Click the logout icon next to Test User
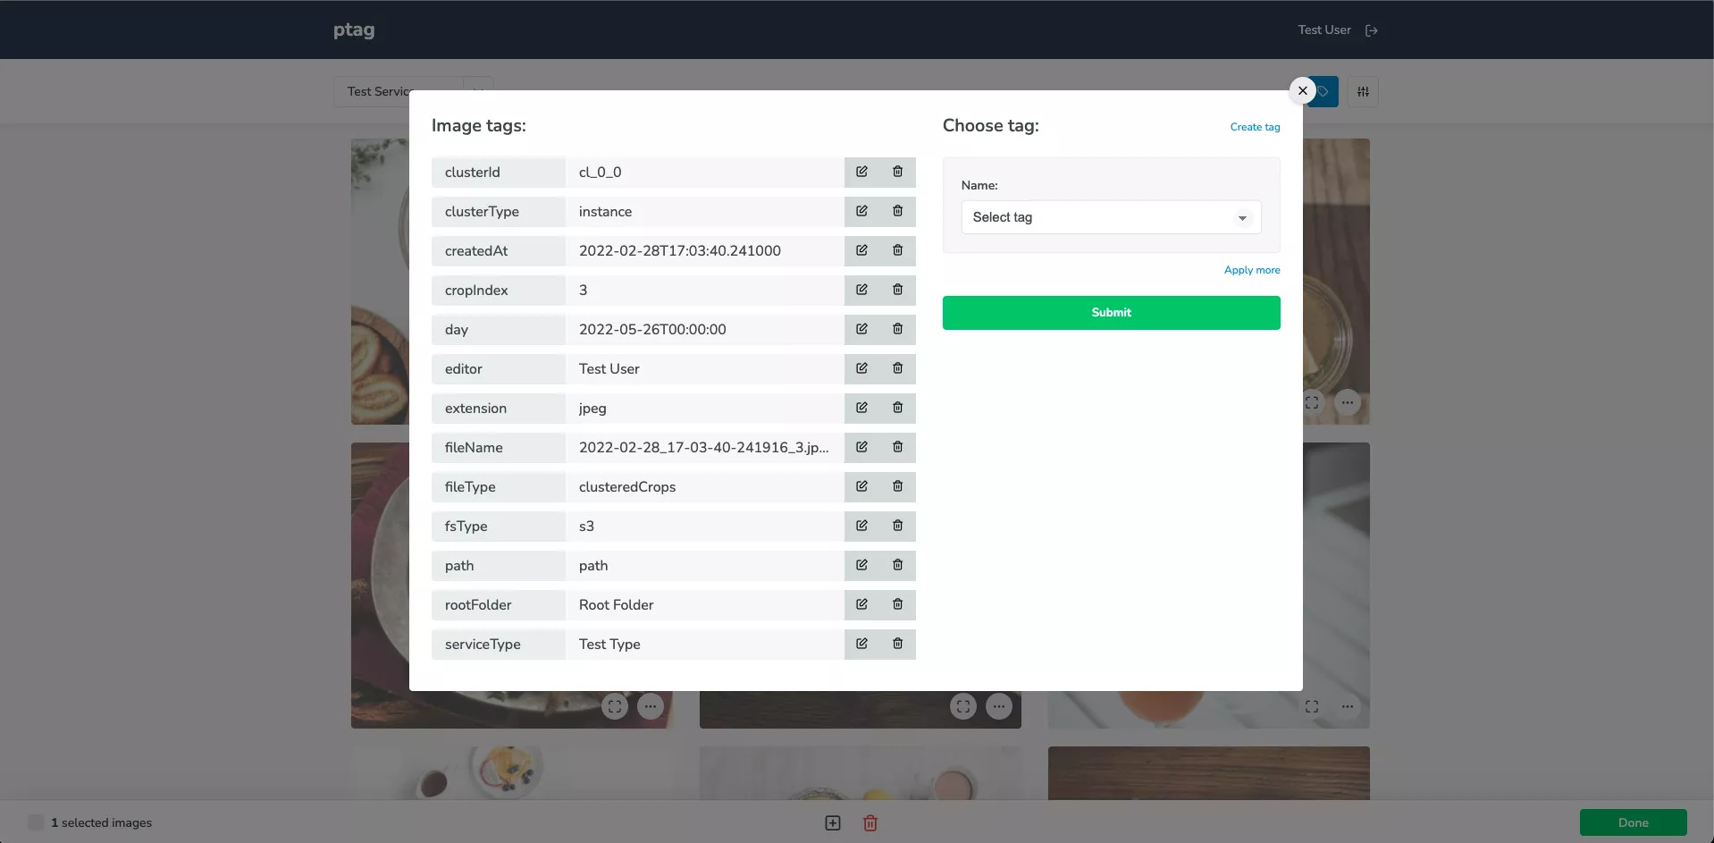Image resolution: width=1714 pixels, height=843 pixels. tap(1372, 30)
